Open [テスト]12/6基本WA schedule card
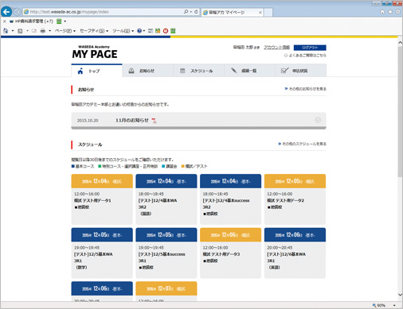403x309 pixels. [x=295, y=253]
